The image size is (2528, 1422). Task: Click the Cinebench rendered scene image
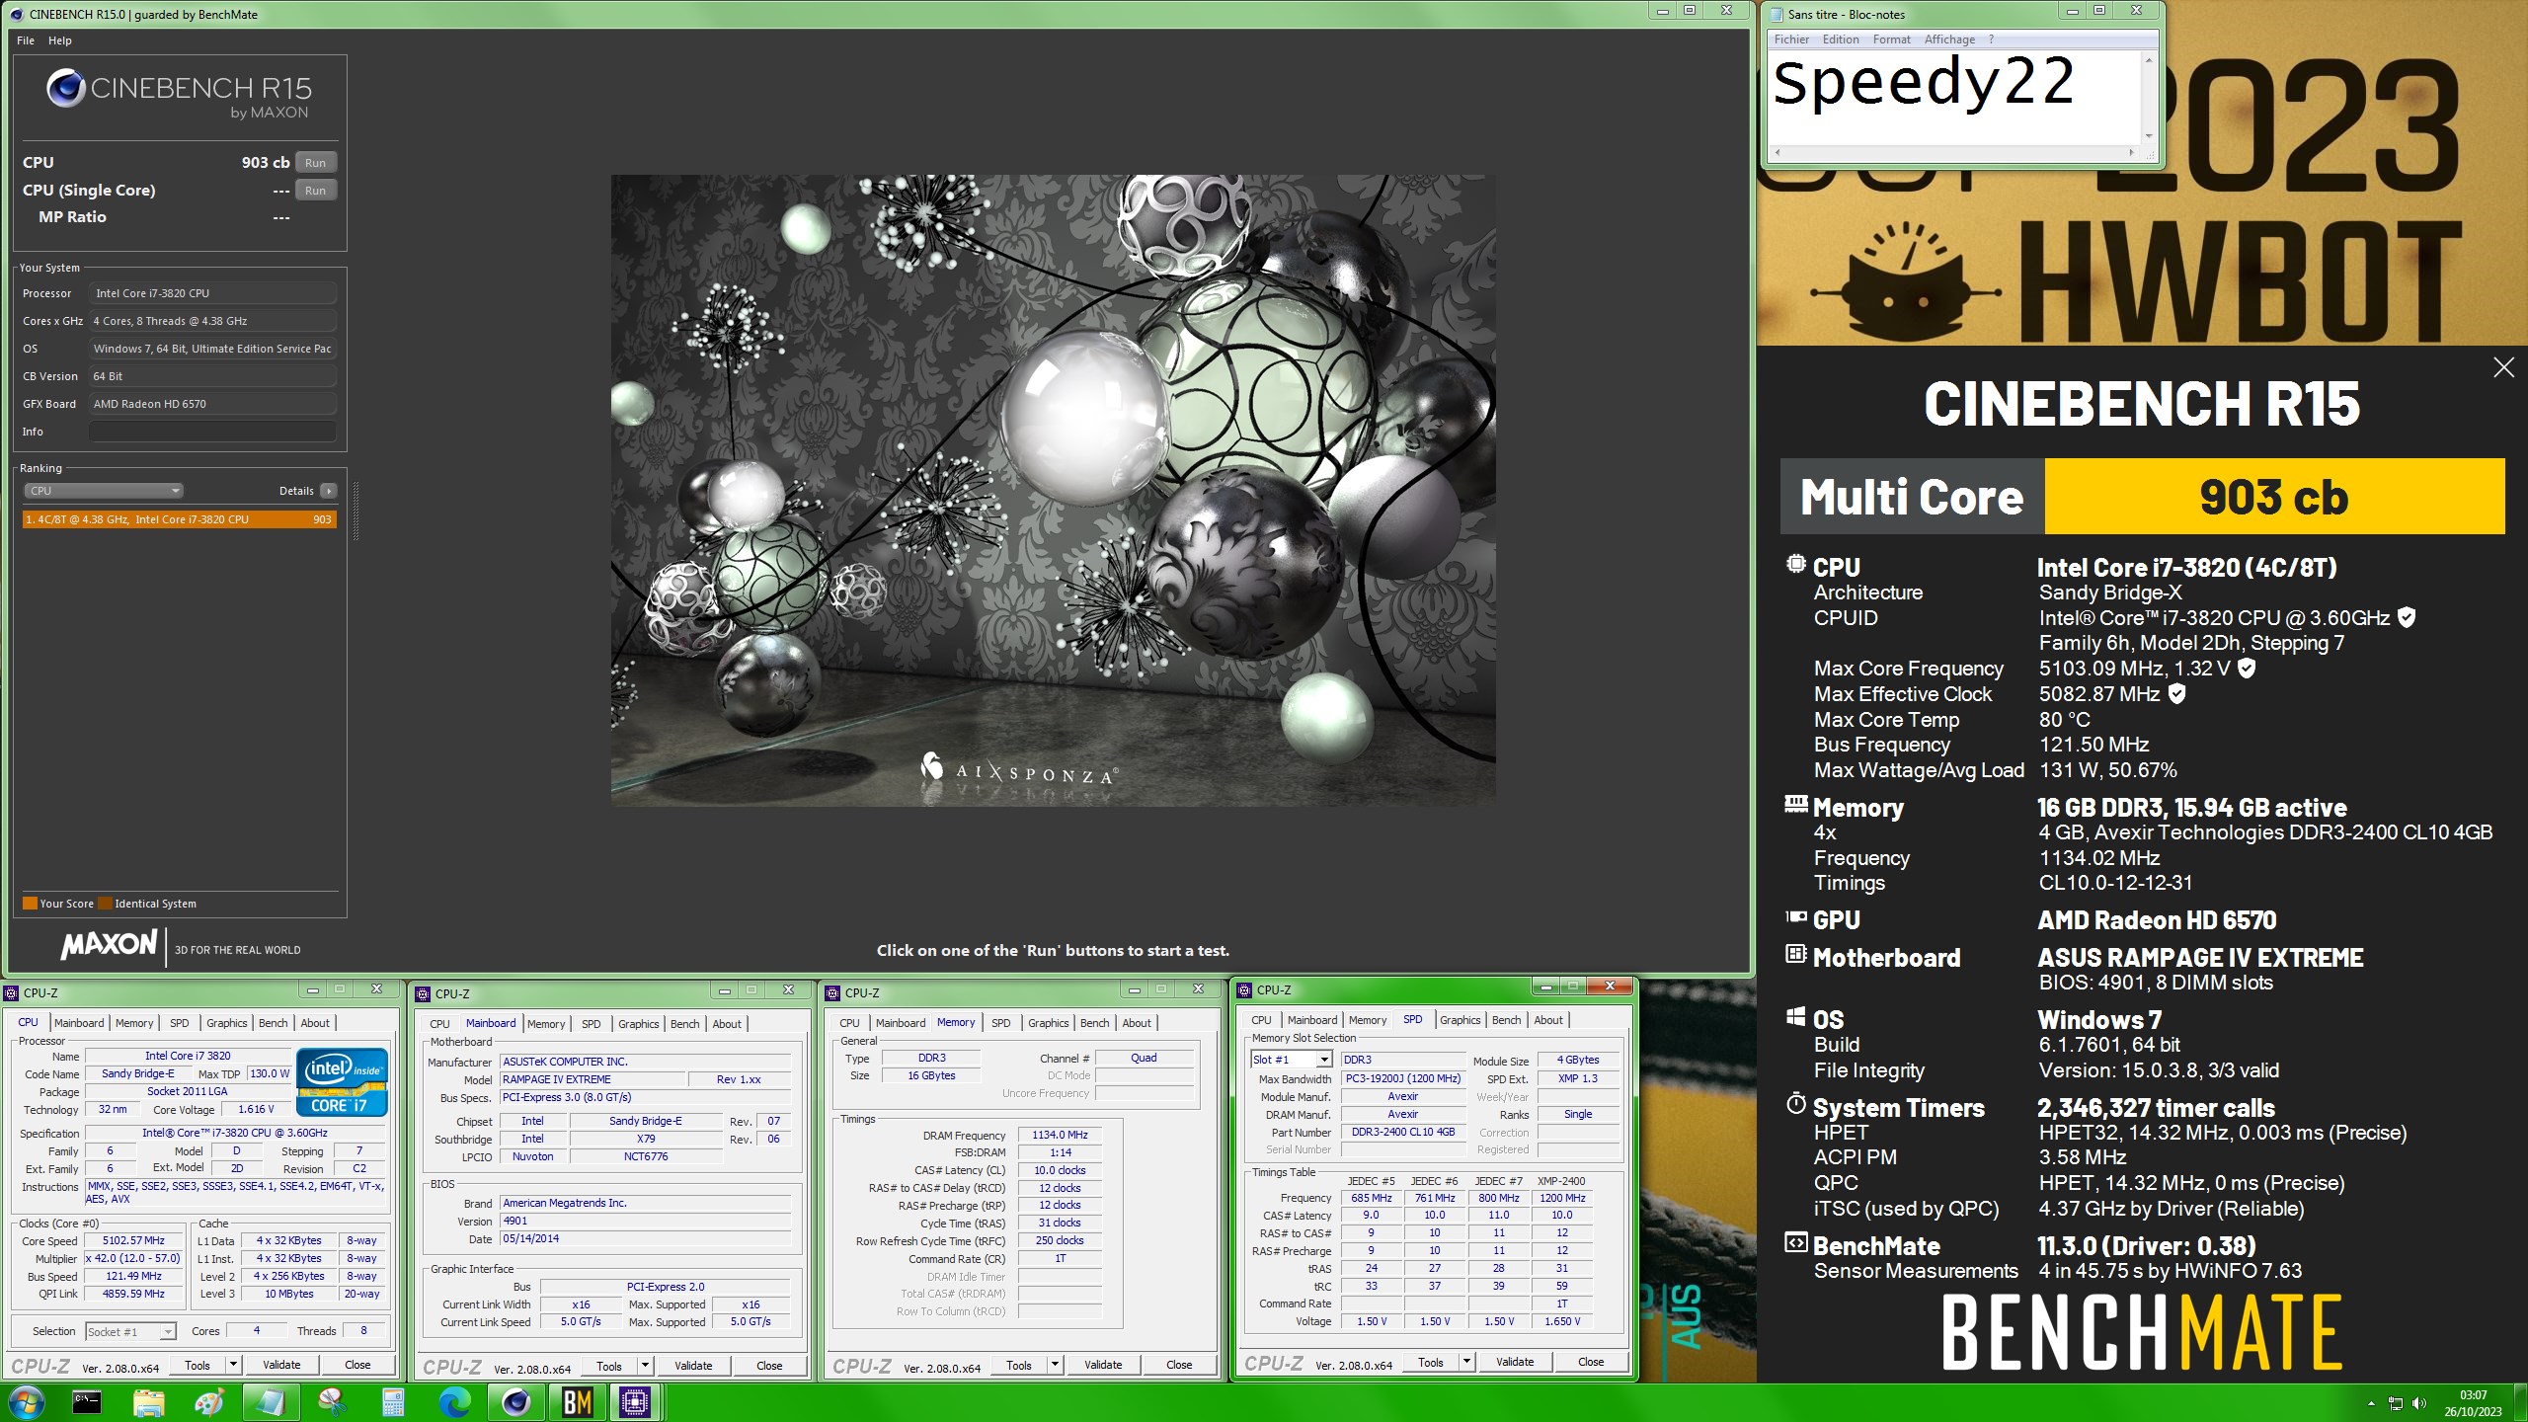(x=1053, y=491)
